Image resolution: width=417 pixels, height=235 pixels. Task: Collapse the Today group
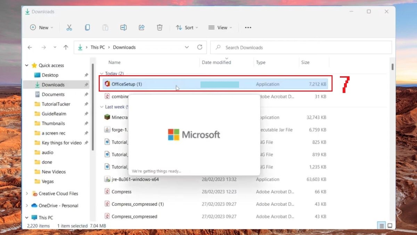click(102, 73)
